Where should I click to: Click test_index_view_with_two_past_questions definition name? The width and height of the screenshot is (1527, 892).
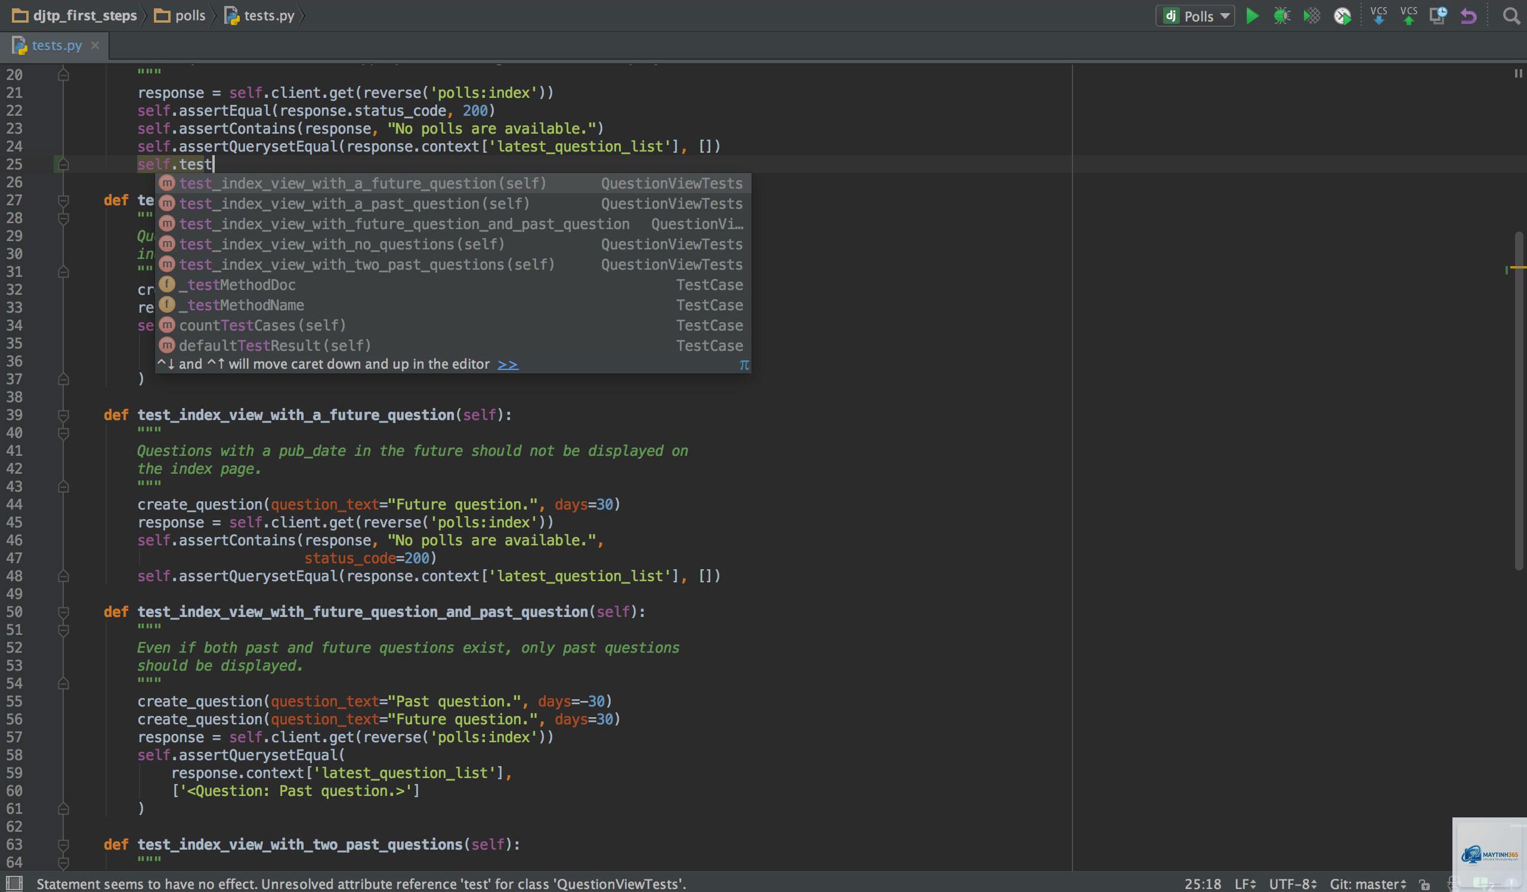300,845
